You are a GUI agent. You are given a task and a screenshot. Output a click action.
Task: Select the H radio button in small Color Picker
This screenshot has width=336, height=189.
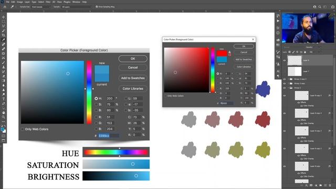coord(218,73)
